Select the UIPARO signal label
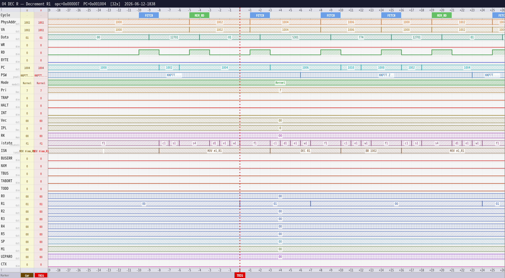This screenshot has height=278, width=505. [x=7, y=257]
